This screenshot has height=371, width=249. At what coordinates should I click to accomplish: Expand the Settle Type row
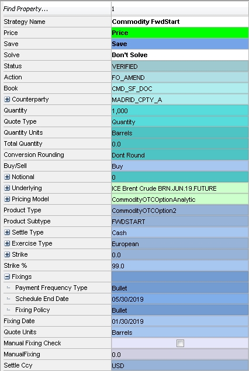[7, 232]
